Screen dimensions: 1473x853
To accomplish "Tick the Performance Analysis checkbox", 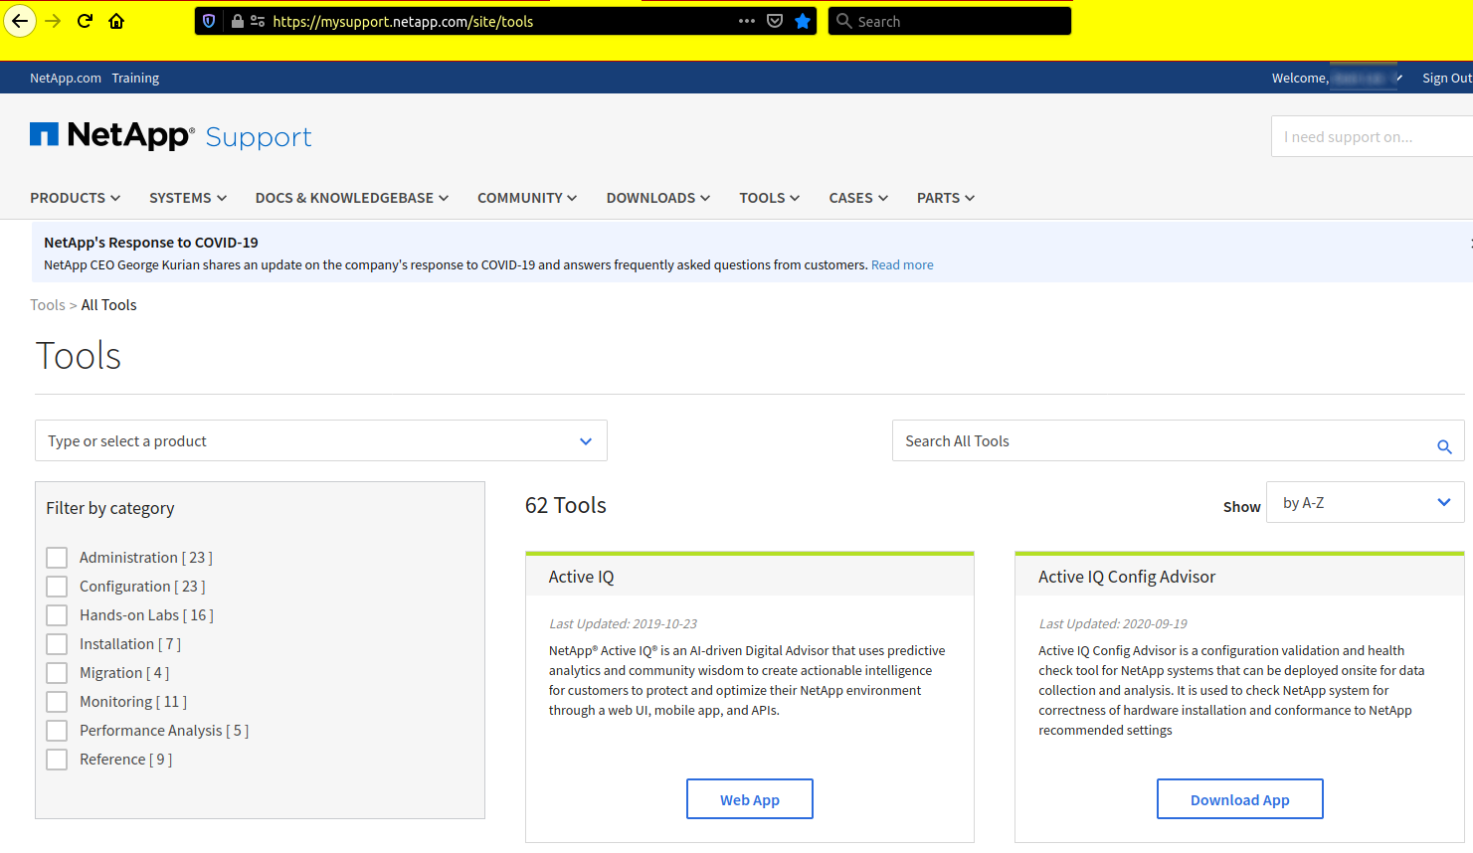I will [58, 731].
